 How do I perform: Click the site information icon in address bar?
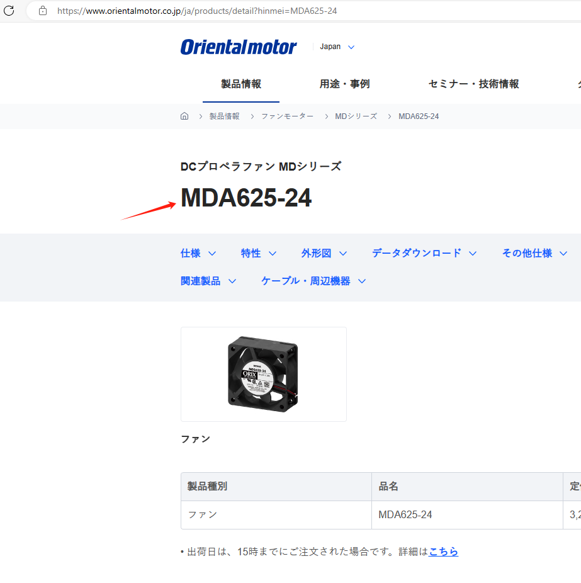tap(42, 11)
